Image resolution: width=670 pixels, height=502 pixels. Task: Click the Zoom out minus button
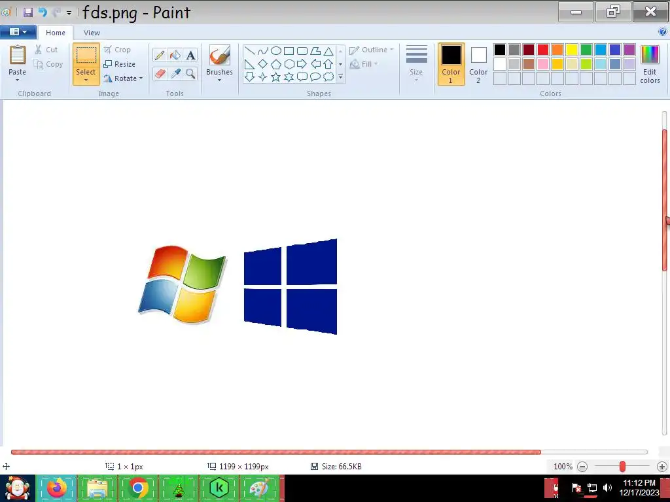(582, 467)
